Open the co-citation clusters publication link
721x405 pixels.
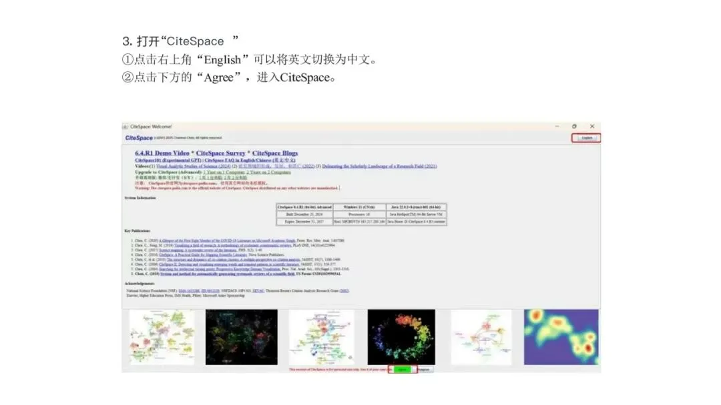233,260
